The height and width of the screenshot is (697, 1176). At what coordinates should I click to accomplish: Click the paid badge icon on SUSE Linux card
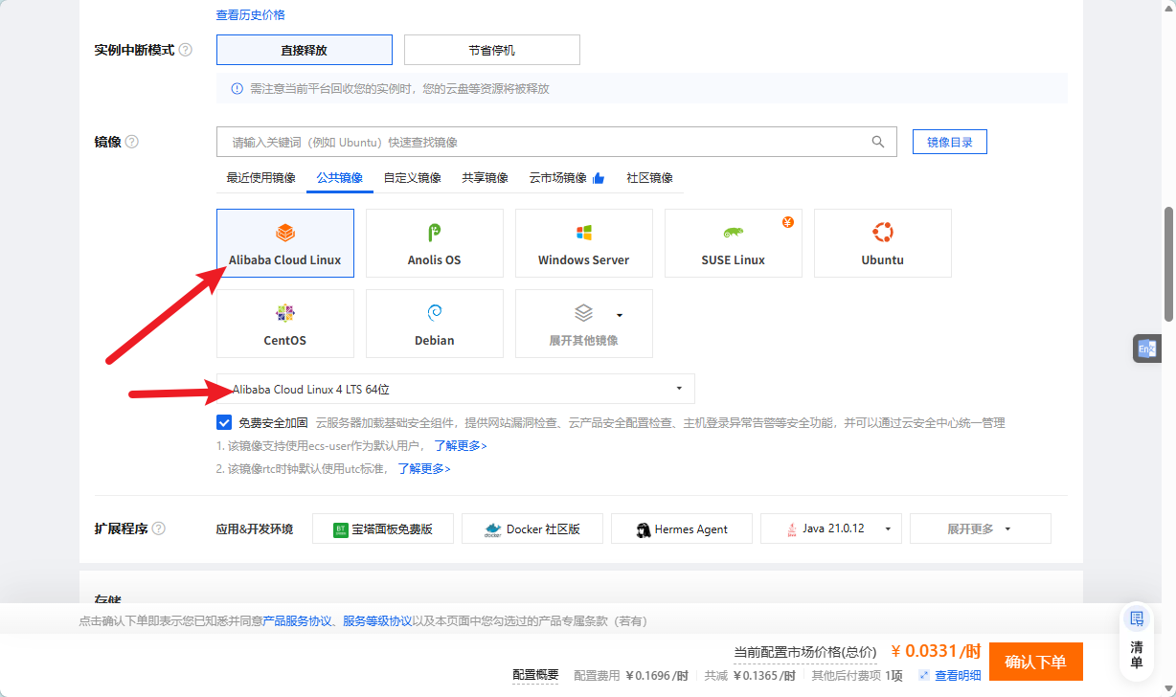788,223
